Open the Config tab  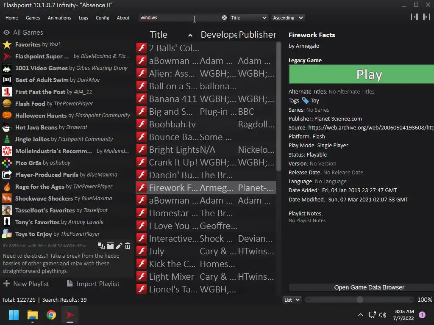click(x=103, y=18)
